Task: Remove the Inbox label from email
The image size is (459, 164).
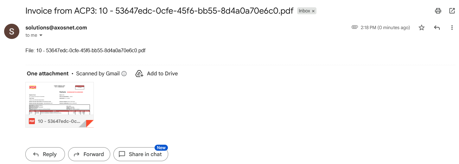Action: (313, 11)
